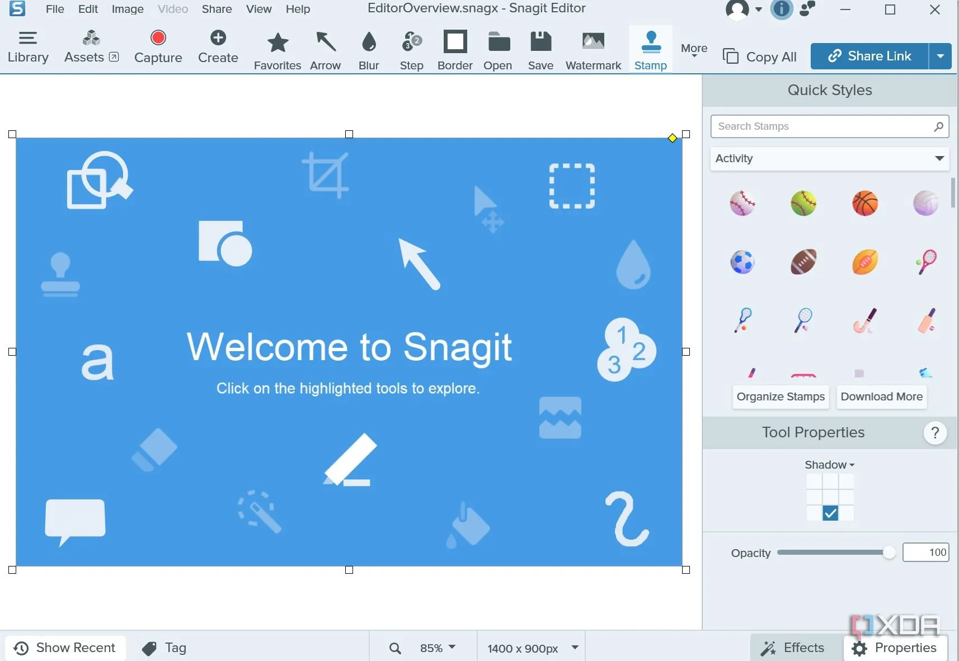Select the Blur tool
Viewport: 959px width, 661px height.
point(369,51)
